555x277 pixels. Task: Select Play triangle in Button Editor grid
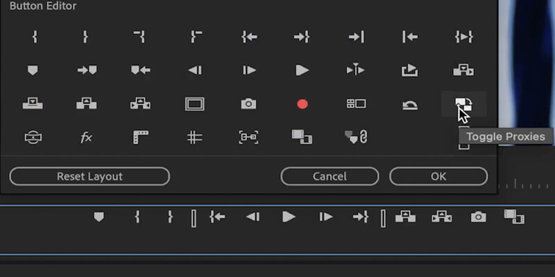click(x=302, y=71)
